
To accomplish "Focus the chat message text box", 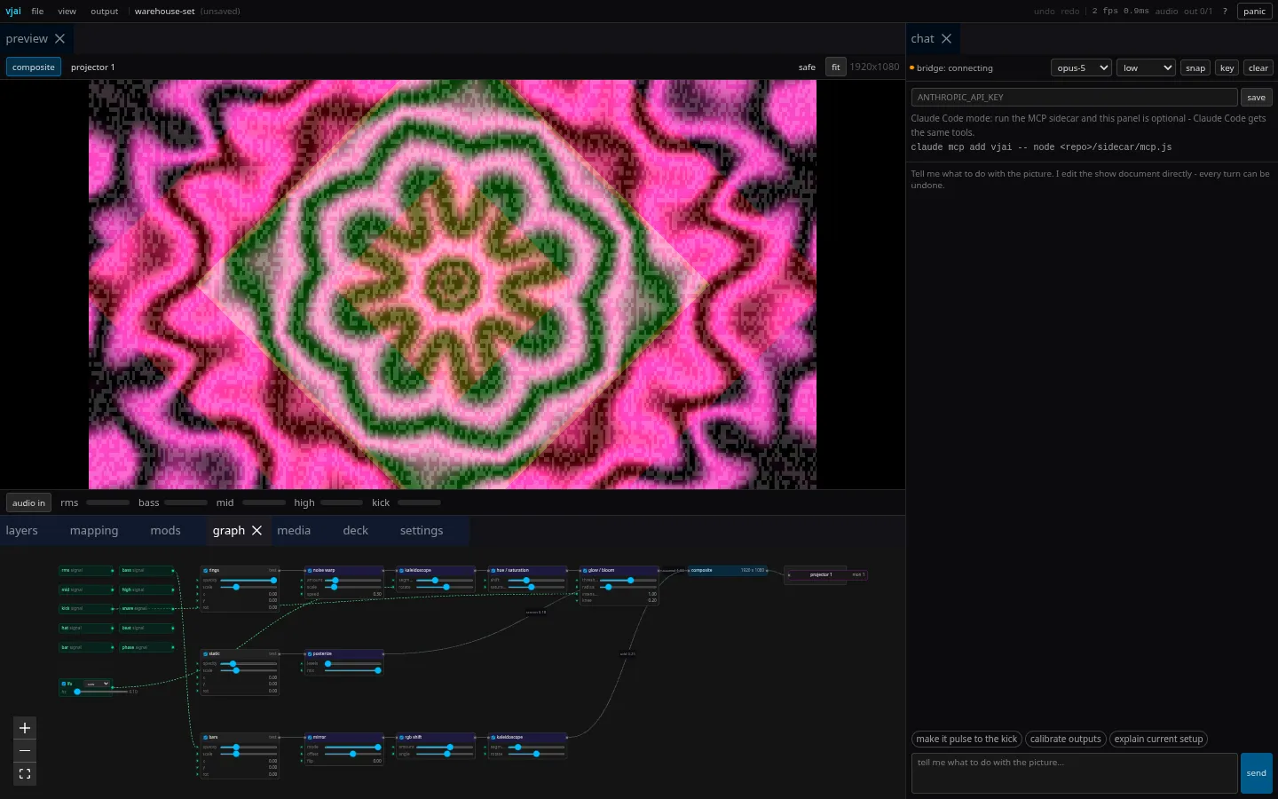I will [1074, 773].
